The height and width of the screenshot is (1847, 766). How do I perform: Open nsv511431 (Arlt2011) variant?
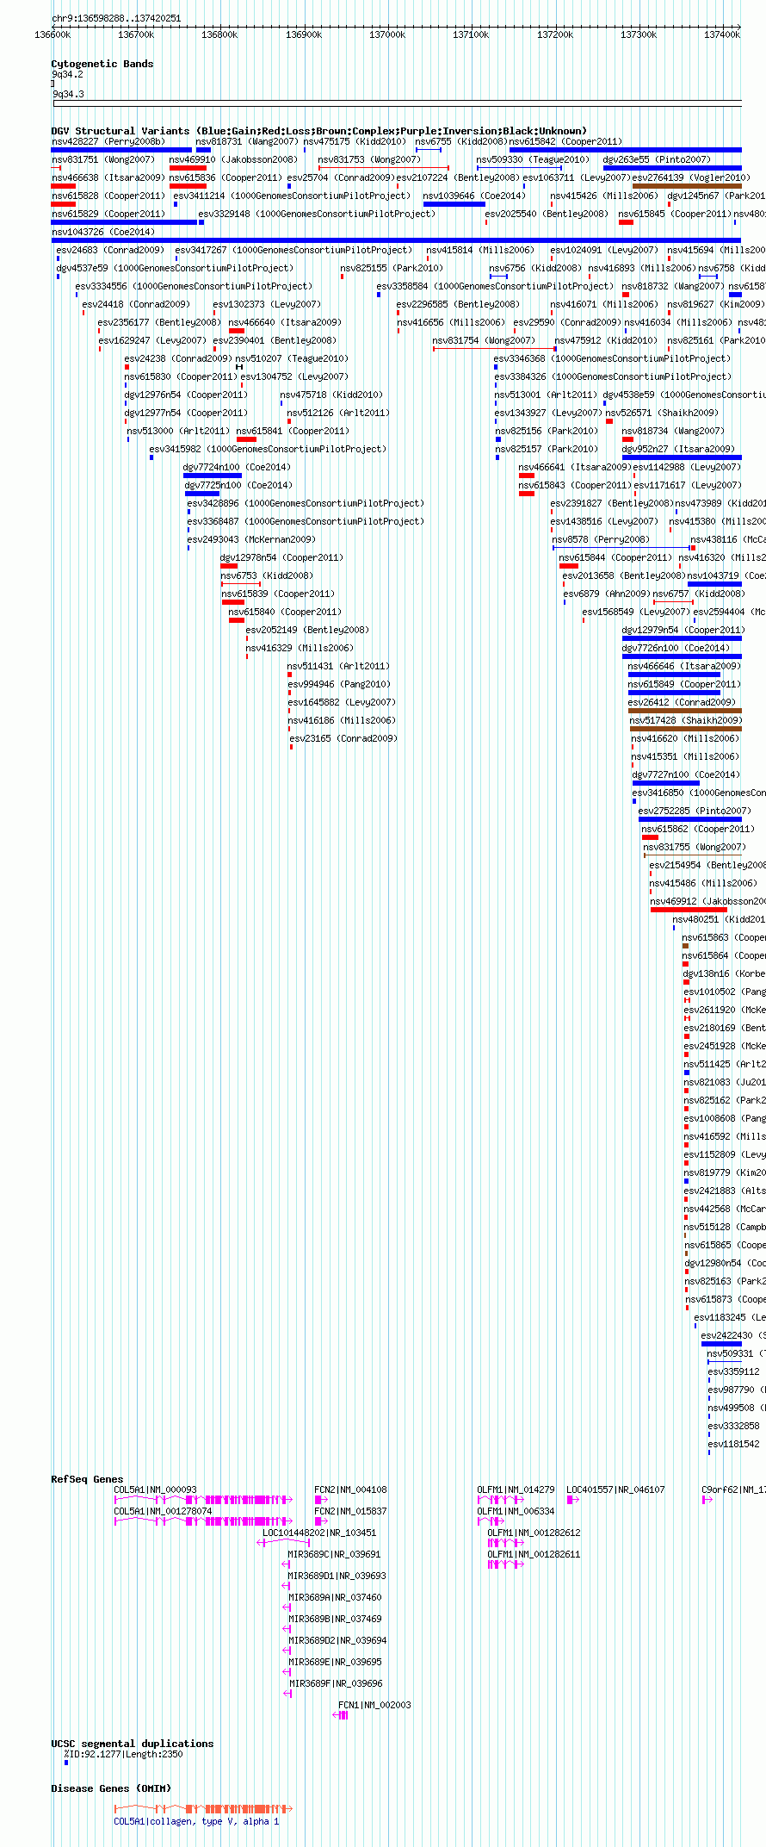pyautogui.click(x=338, y=666)
